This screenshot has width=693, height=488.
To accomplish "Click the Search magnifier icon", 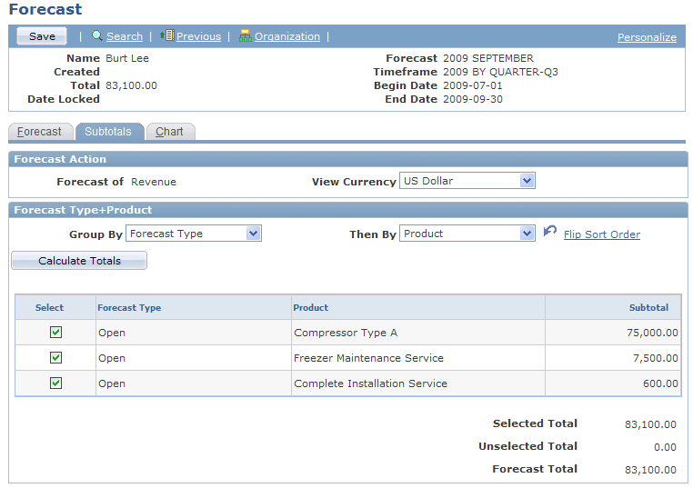I will point(97,35).
